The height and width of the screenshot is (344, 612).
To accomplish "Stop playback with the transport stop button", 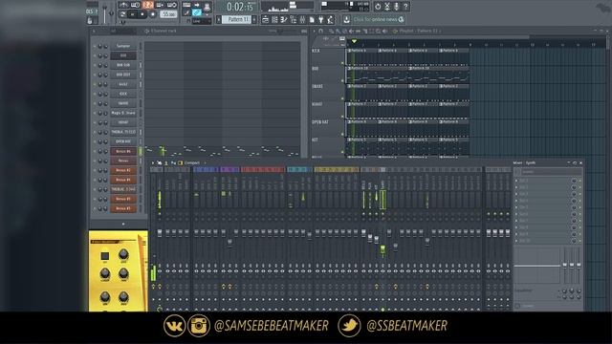I will coord(142,14).
